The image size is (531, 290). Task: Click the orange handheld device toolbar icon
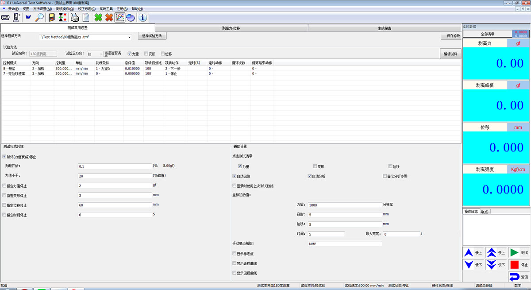click(52, 18)
